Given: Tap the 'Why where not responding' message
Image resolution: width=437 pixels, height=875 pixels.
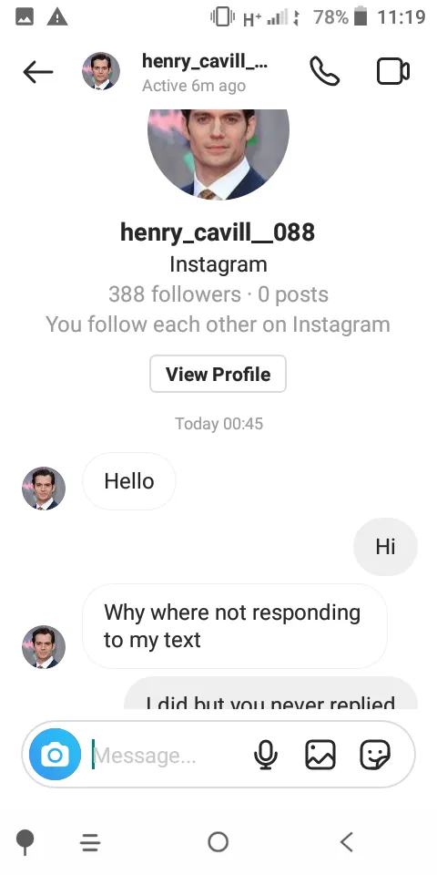Looking at the screenshot, I should click(x=235, y=626).
